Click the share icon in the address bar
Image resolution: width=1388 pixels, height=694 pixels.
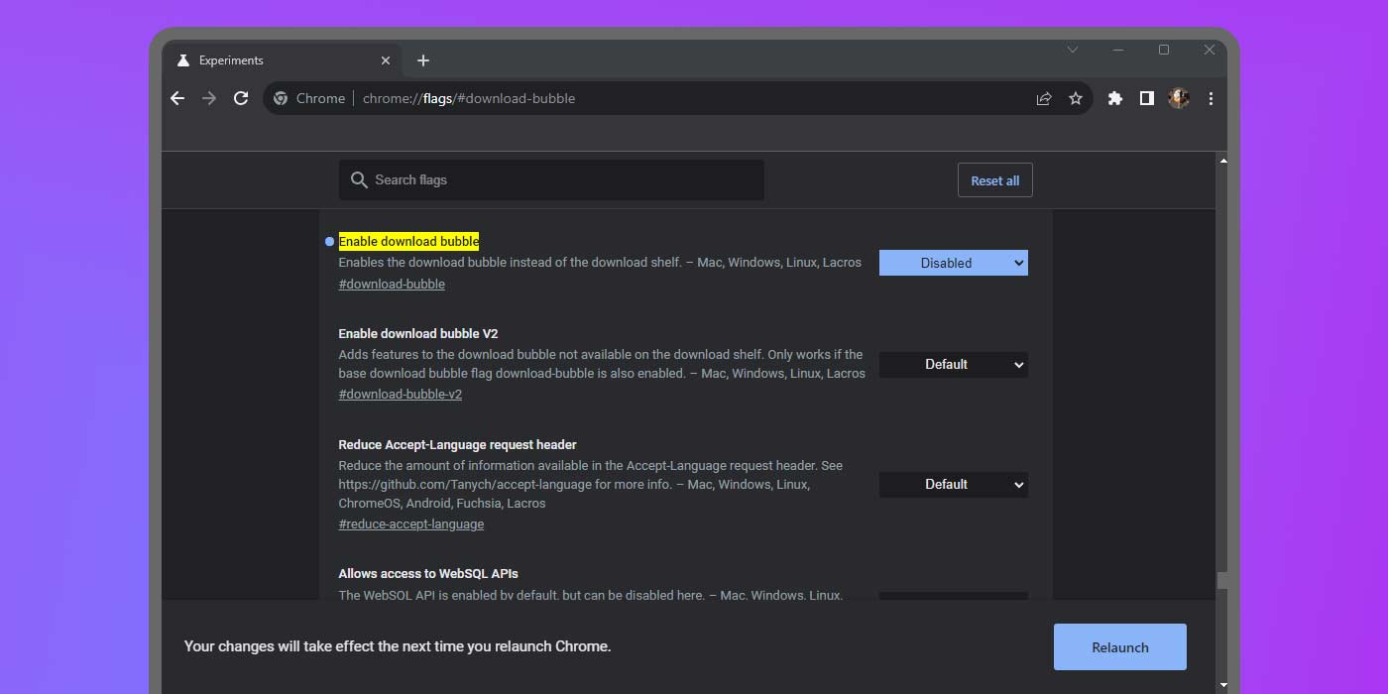click(1043, 98)
